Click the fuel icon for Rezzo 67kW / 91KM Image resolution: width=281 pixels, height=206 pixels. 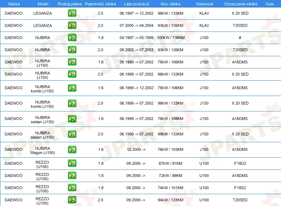72,163
